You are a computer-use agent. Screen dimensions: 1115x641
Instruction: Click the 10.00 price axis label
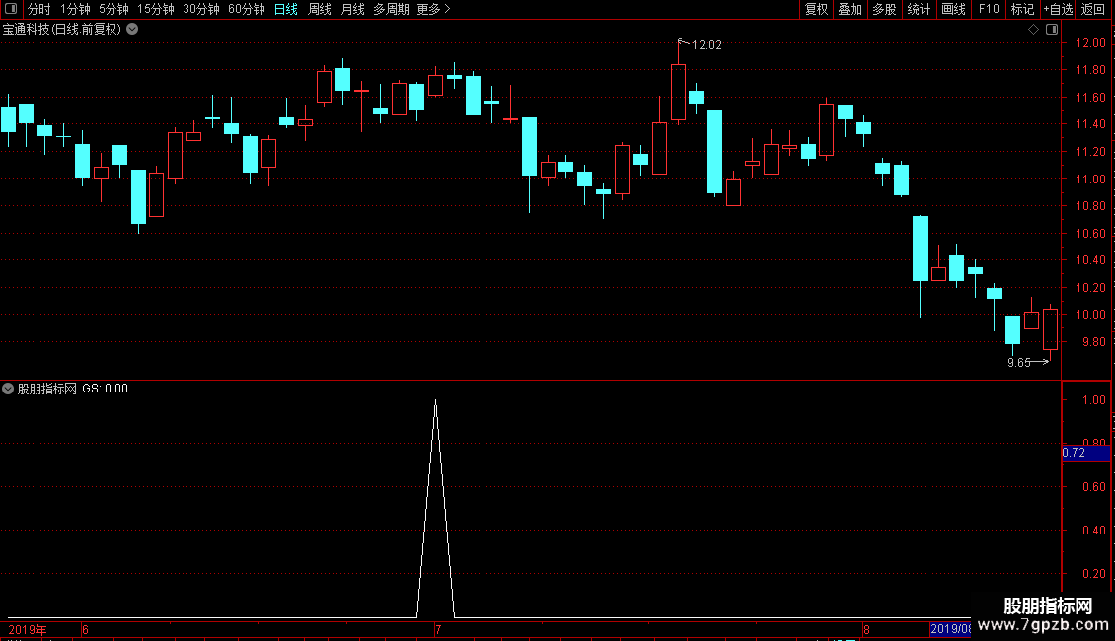(1090, 315)
